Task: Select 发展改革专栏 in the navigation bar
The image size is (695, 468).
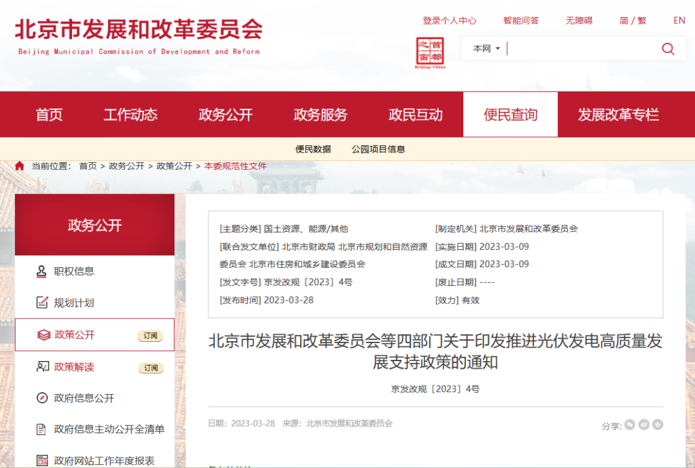Action: click(x=618, y=115)
